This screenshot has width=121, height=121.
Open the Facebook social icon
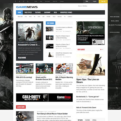click(x=15, y=1)
